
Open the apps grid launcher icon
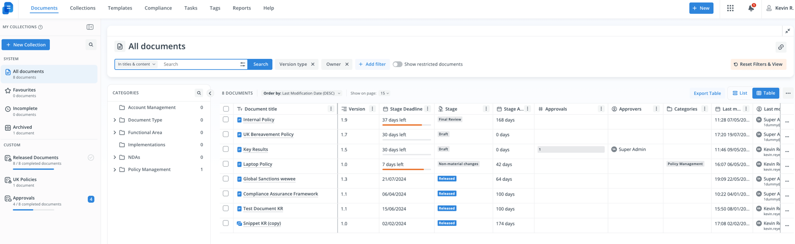pyautogui.click(x=730, y=8)
